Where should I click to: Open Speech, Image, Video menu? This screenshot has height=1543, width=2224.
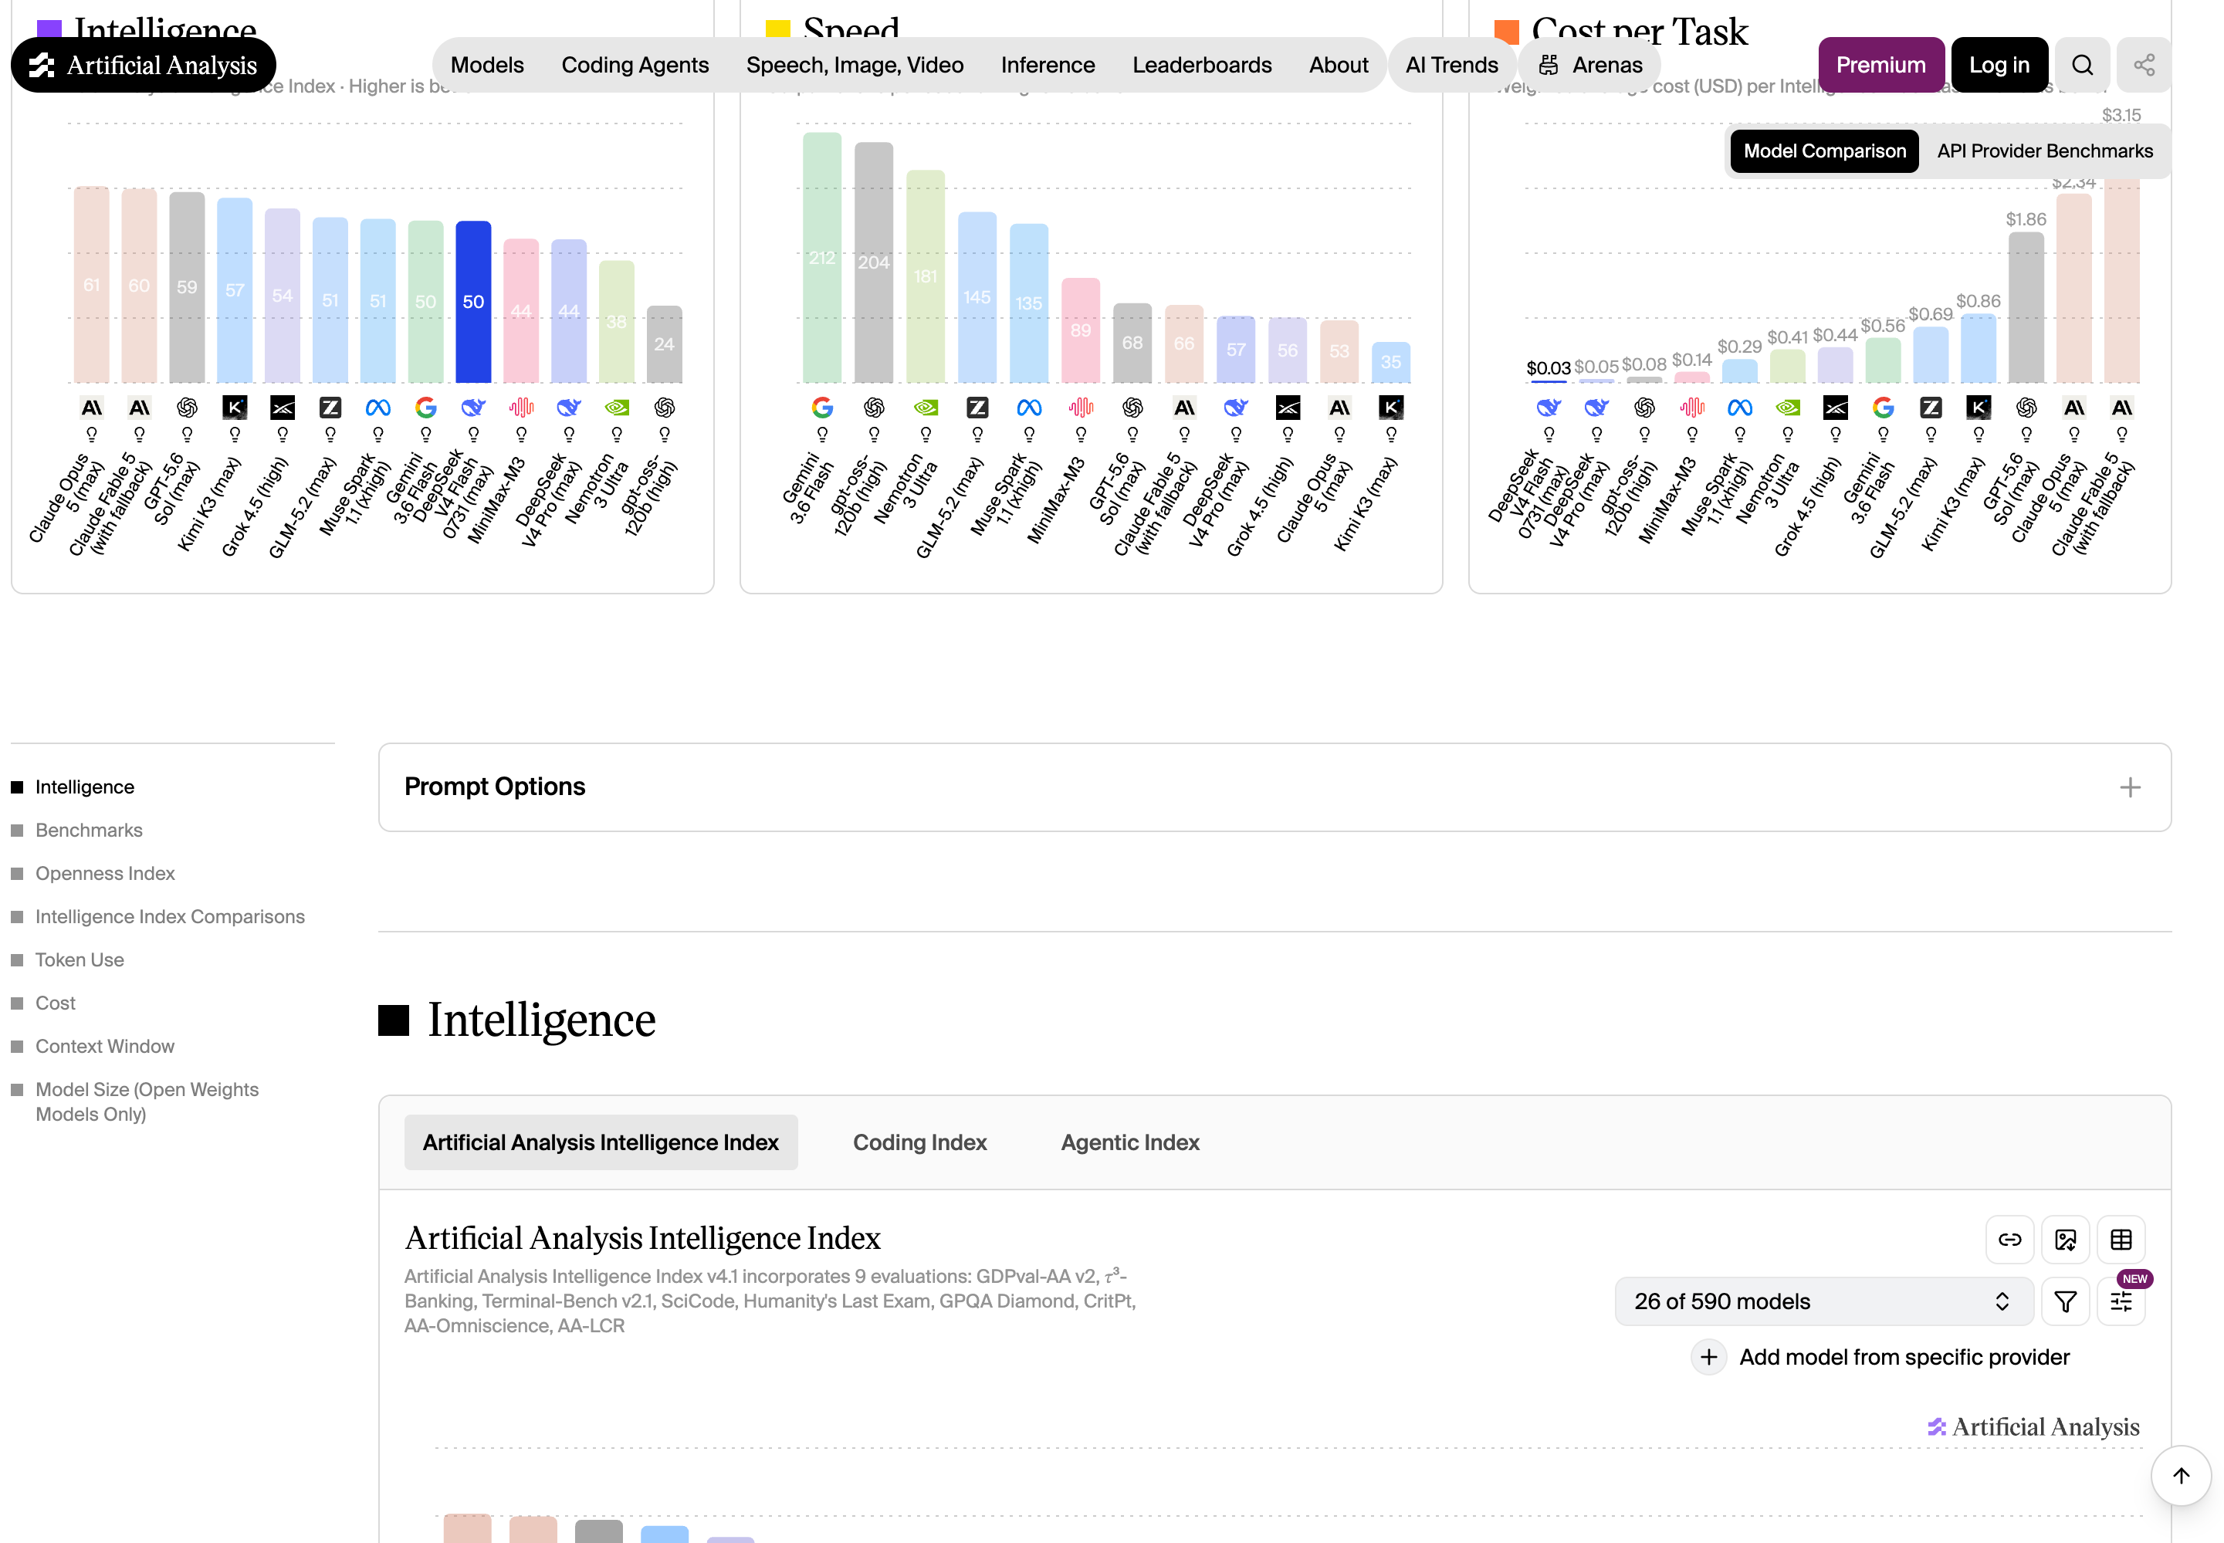pyautogui.click(x=855, y=65)
